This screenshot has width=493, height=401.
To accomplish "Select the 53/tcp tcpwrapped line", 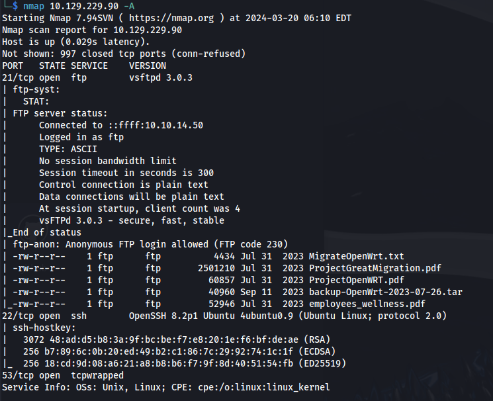I will pyautogui.click(x=63, y=376).
